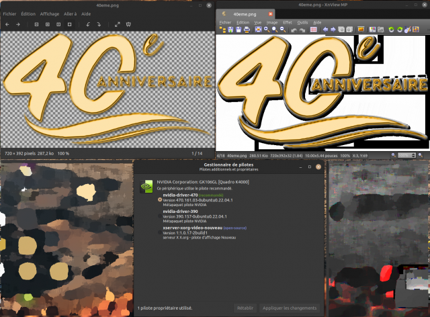Viewport: 430px width, 317px height.
Task: Go to next image in XnView toolbar
Action: [x=333, y=30]
